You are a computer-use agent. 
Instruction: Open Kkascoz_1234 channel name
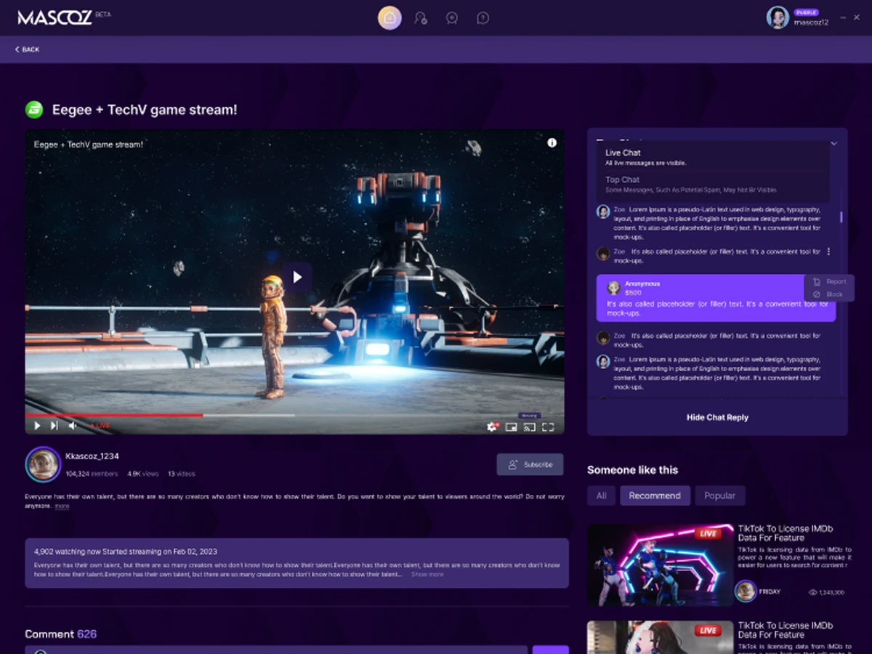(x=92, y=456)
